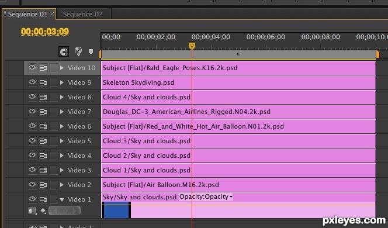Toggle sync lock on Video 1

(43, 199)
